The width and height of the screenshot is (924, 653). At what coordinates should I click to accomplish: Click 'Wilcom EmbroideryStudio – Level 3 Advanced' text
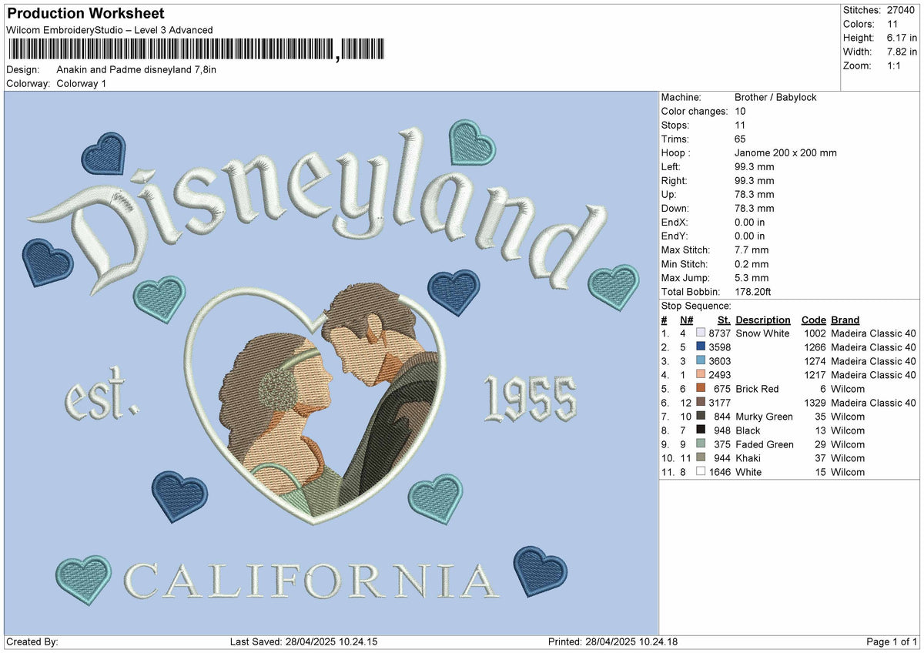[109, 30]
